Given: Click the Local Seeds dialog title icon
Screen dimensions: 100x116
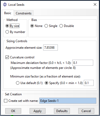Looking at the screenshot, I should click(x=5, y=4).
